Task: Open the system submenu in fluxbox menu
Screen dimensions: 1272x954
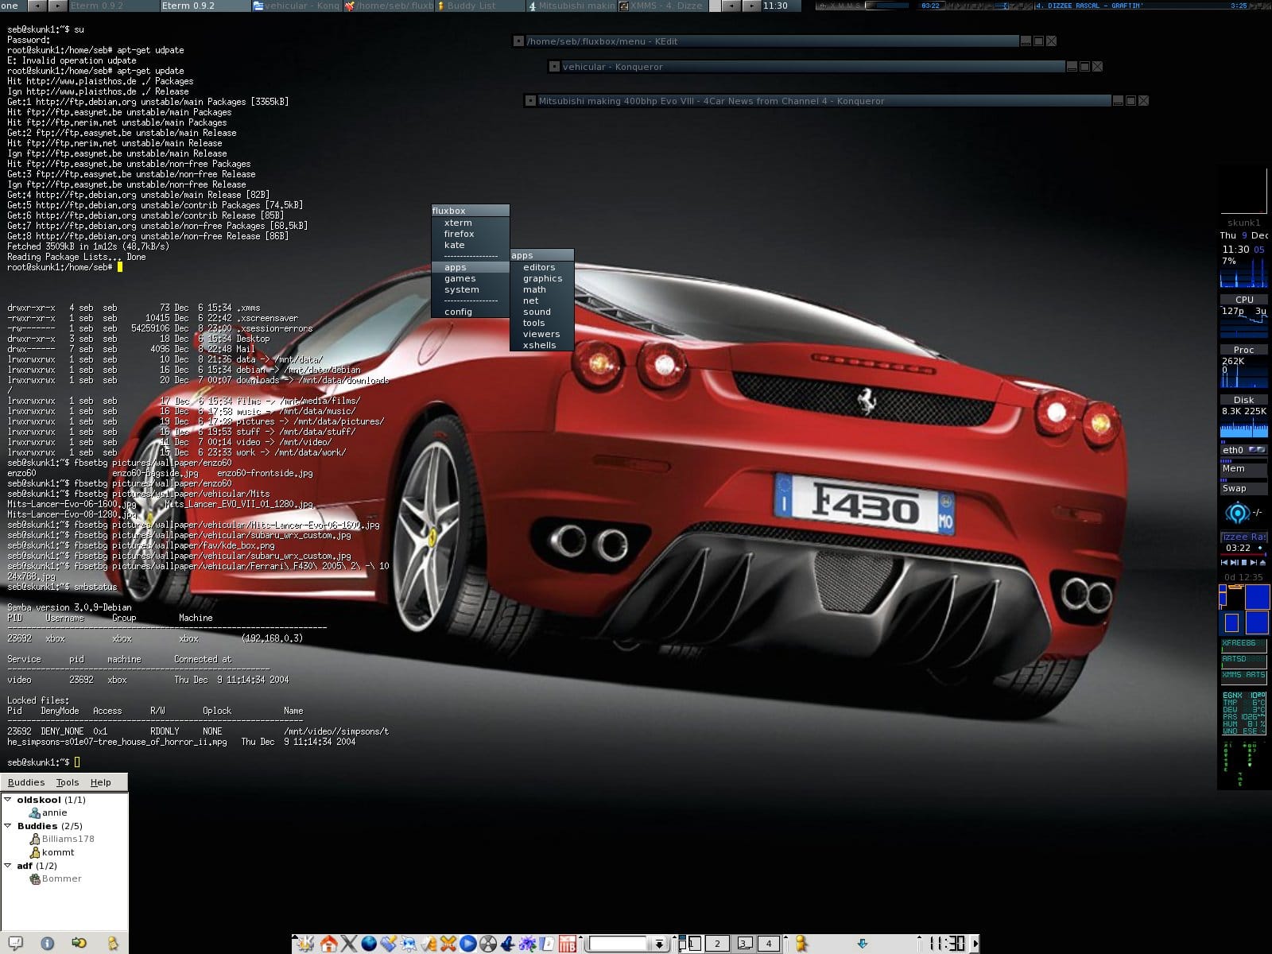Action: [x=471, y=289]
